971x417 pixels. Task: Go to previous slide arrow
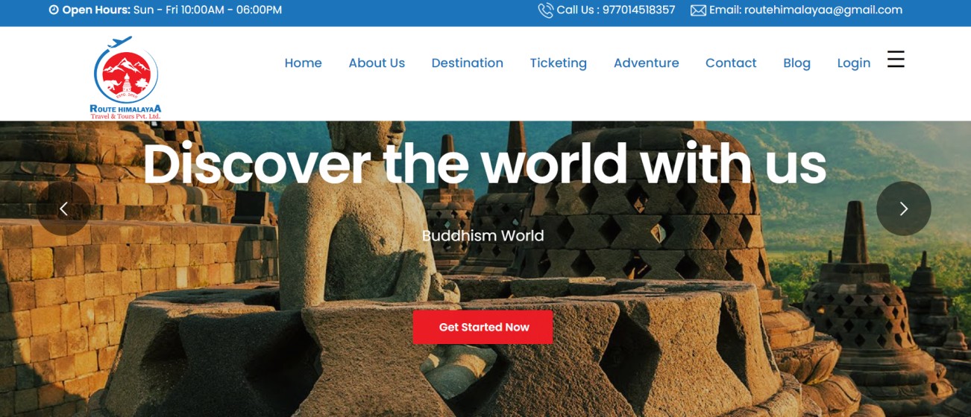tap(63, 208)
